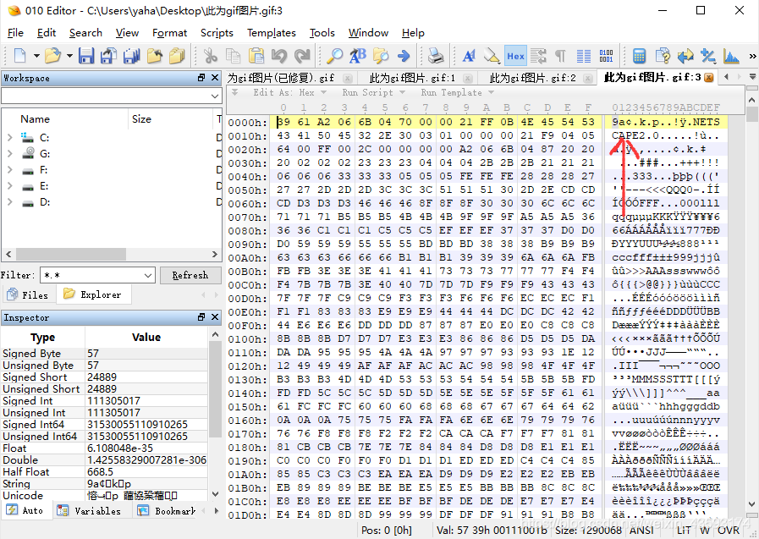The height and width of the screenshot is (539, 759).
Task: Undo the last edit
Action: coord(279,56)
